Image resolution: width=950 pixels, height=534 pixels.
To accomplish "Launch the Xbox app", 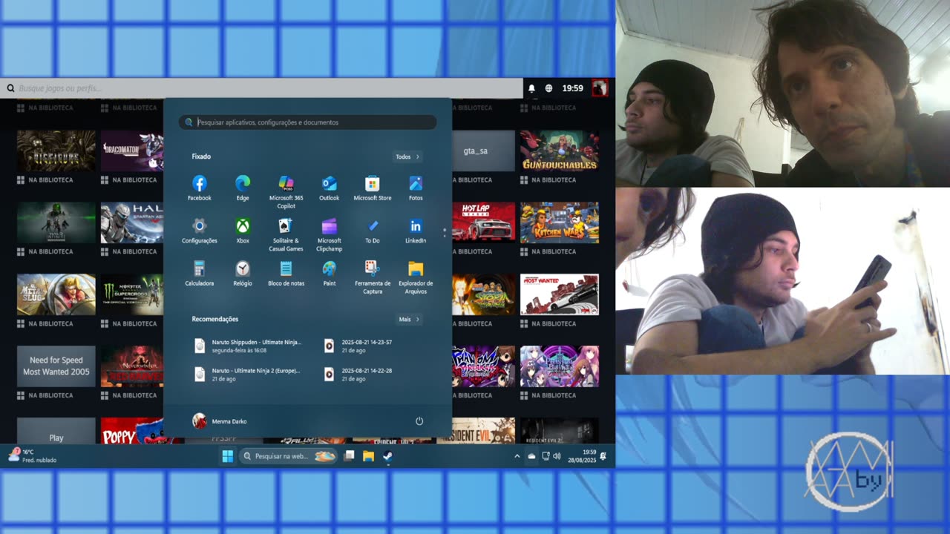I will point(243,231).
